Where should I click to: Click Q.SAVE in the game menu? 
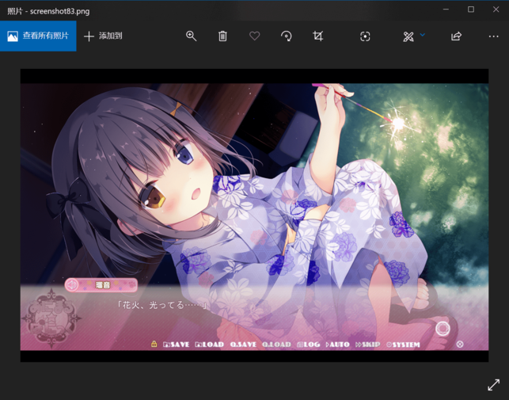pyautogui.click(x=243, y=345)
